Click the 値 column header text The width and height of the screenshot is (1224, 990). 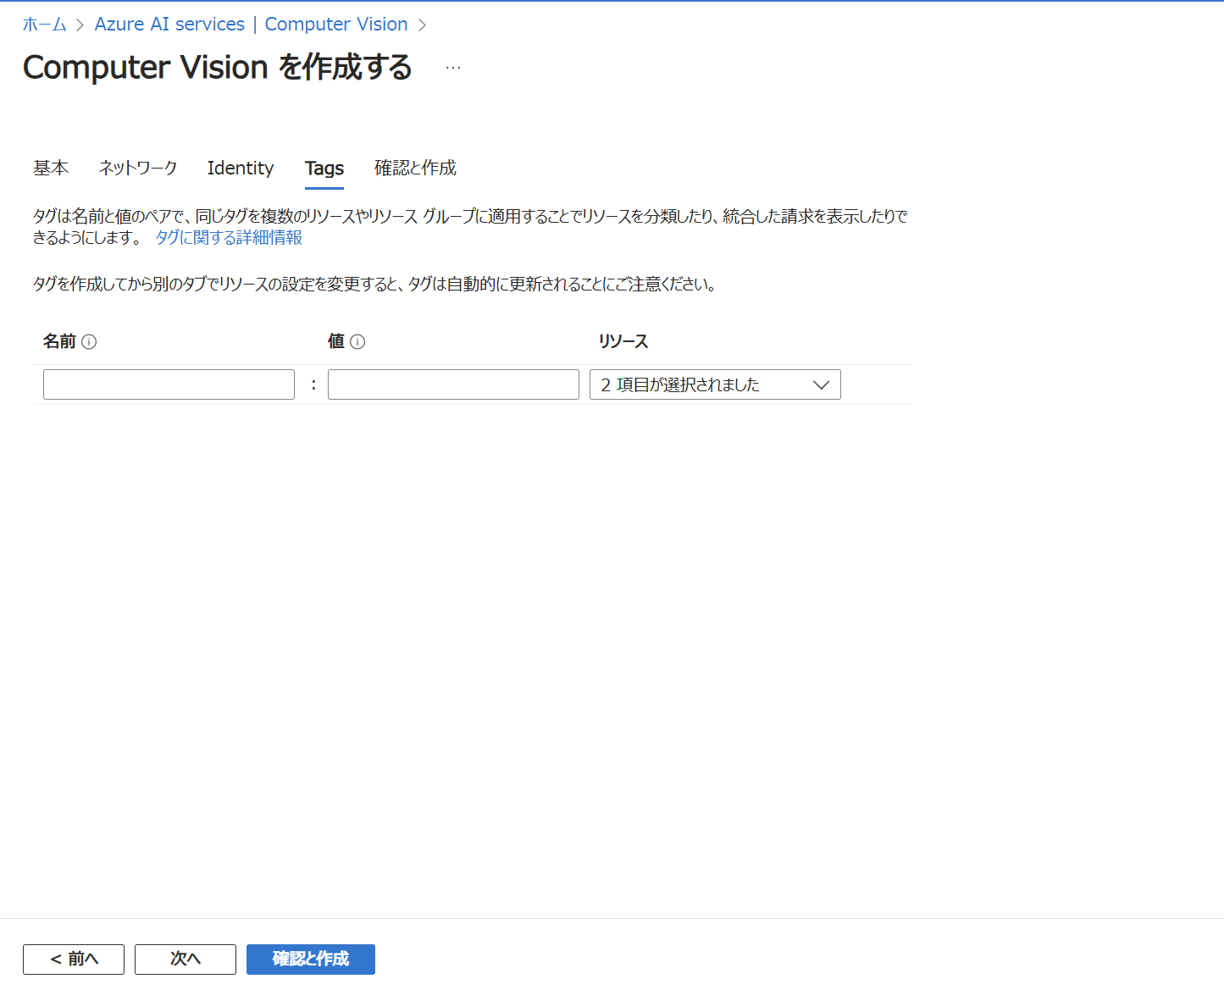(336, 341)
